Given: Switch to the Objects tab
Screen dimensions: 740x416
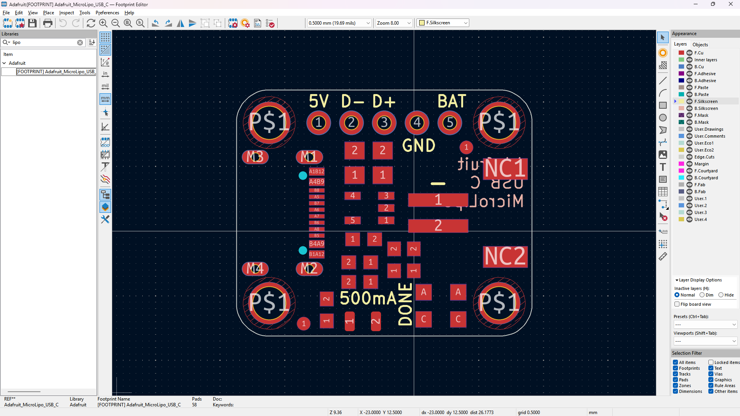Looking at the screenshot, I should (x=700, y=44).
